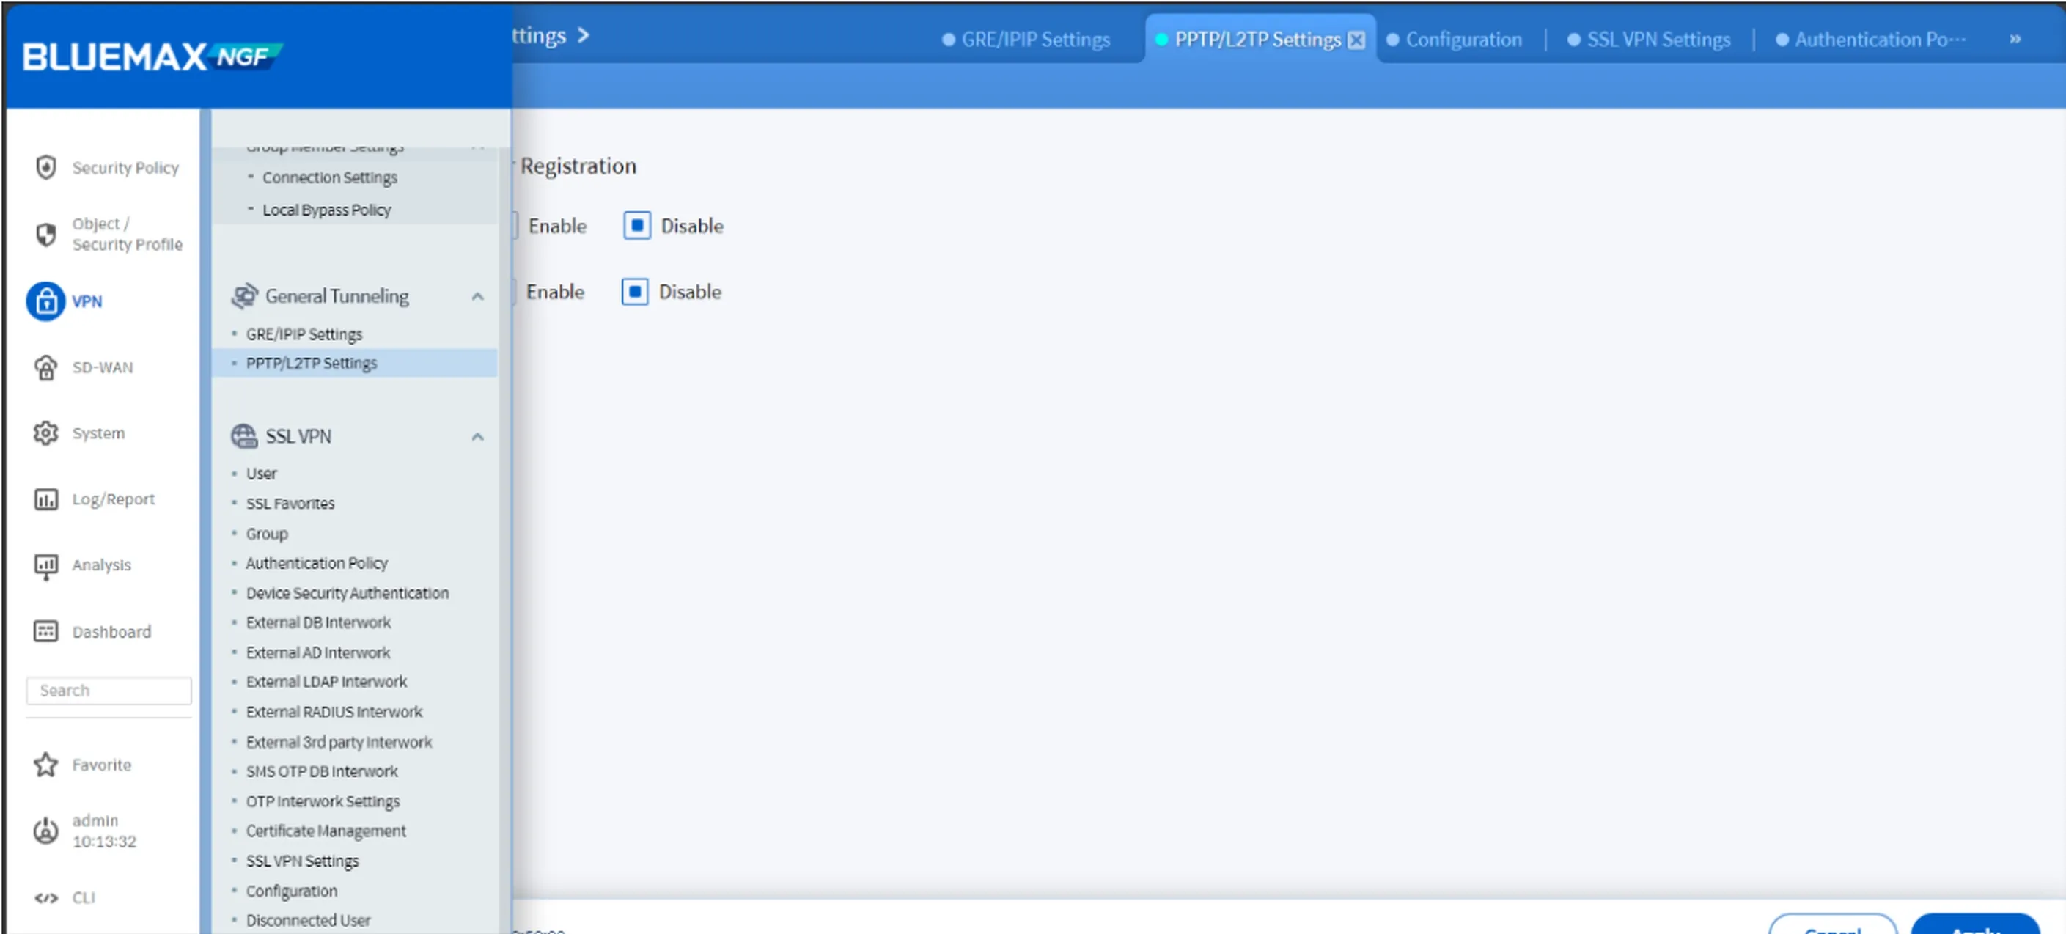Open External DB Interwork

pyautogui.click(x=318, y=623)
